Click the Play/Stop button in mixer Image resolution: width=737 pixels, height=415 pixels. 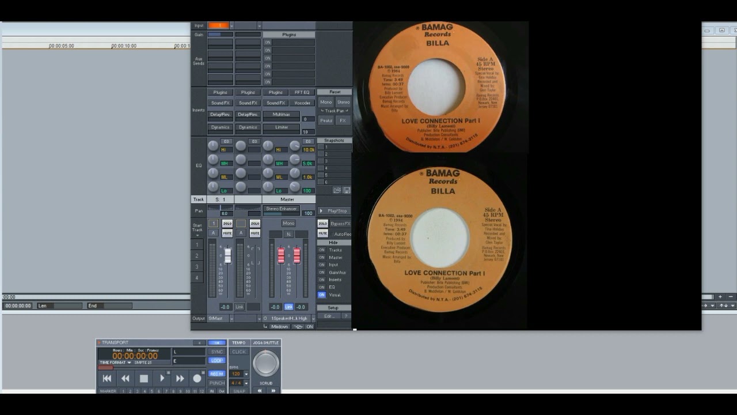click(x=334, y=211)
